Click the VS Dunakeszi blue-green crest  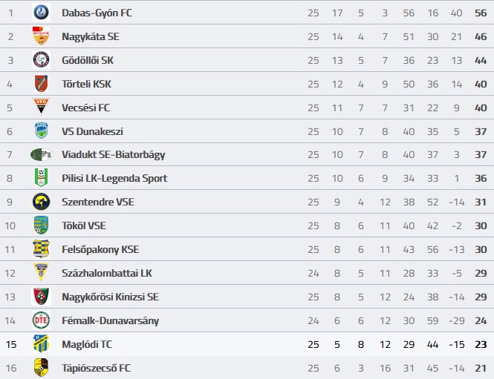(41, 131)
